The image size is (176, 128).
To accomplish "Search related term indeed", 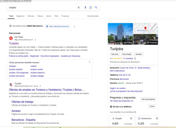I will coord(33,66).
